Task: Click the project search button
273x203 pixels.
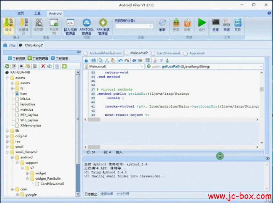Action: point(61,59)
